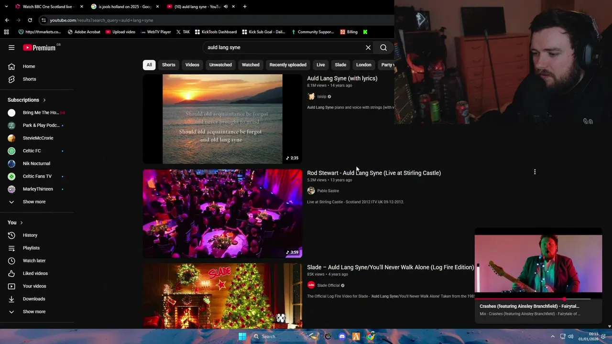612x344 pixels.
Task: Go back in browser history
Action: pyautogui.click(x=7, y=20)
